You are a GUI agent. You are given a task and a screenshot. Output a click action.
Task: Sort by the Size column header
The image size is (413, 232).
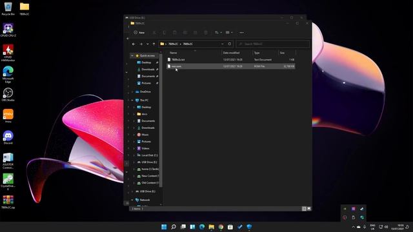pyautogui.click(x=282, y=53)
